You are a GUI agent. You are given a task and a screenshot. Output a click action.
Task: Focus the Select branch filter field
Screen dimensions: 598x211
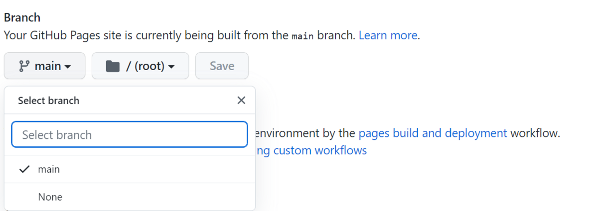coord(130,134)
